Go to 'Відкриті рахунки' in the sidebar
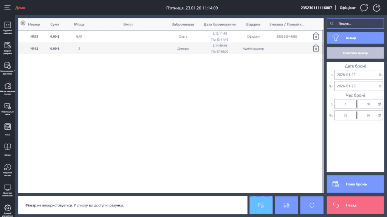387x217 pixels. tap(8, 27)
